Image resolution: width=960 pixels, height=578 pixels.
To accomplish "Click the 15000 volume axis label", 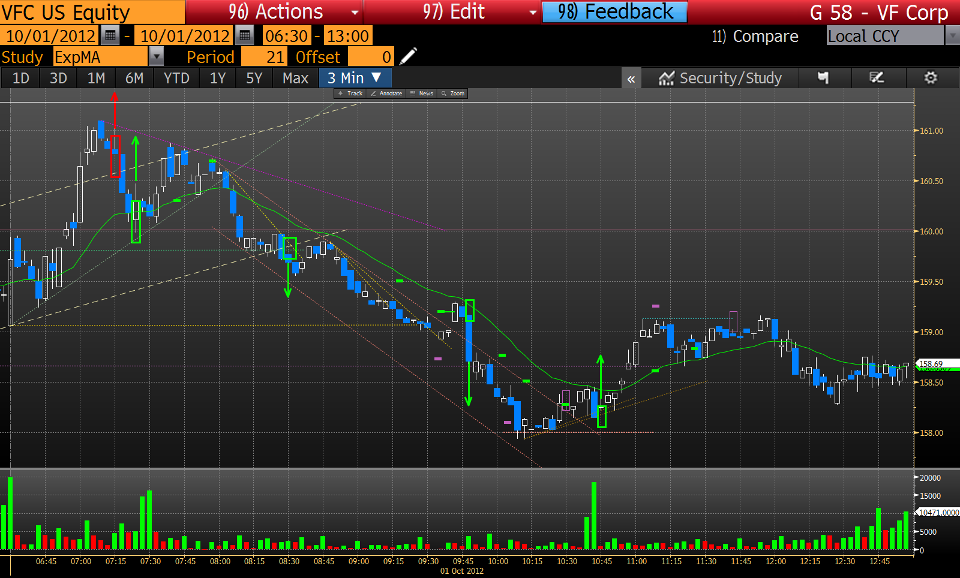I will pos(930,496).
